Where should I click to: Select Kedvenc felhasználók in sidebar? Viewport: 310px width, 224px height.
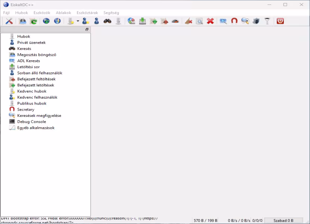pyautogui.click(x=37, y=97)
